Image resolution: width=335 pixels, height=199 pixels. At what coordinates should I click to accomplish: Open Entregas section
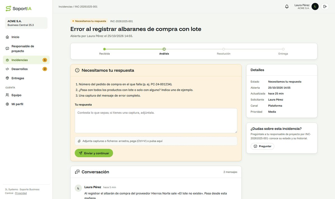(x=26, y=78)
